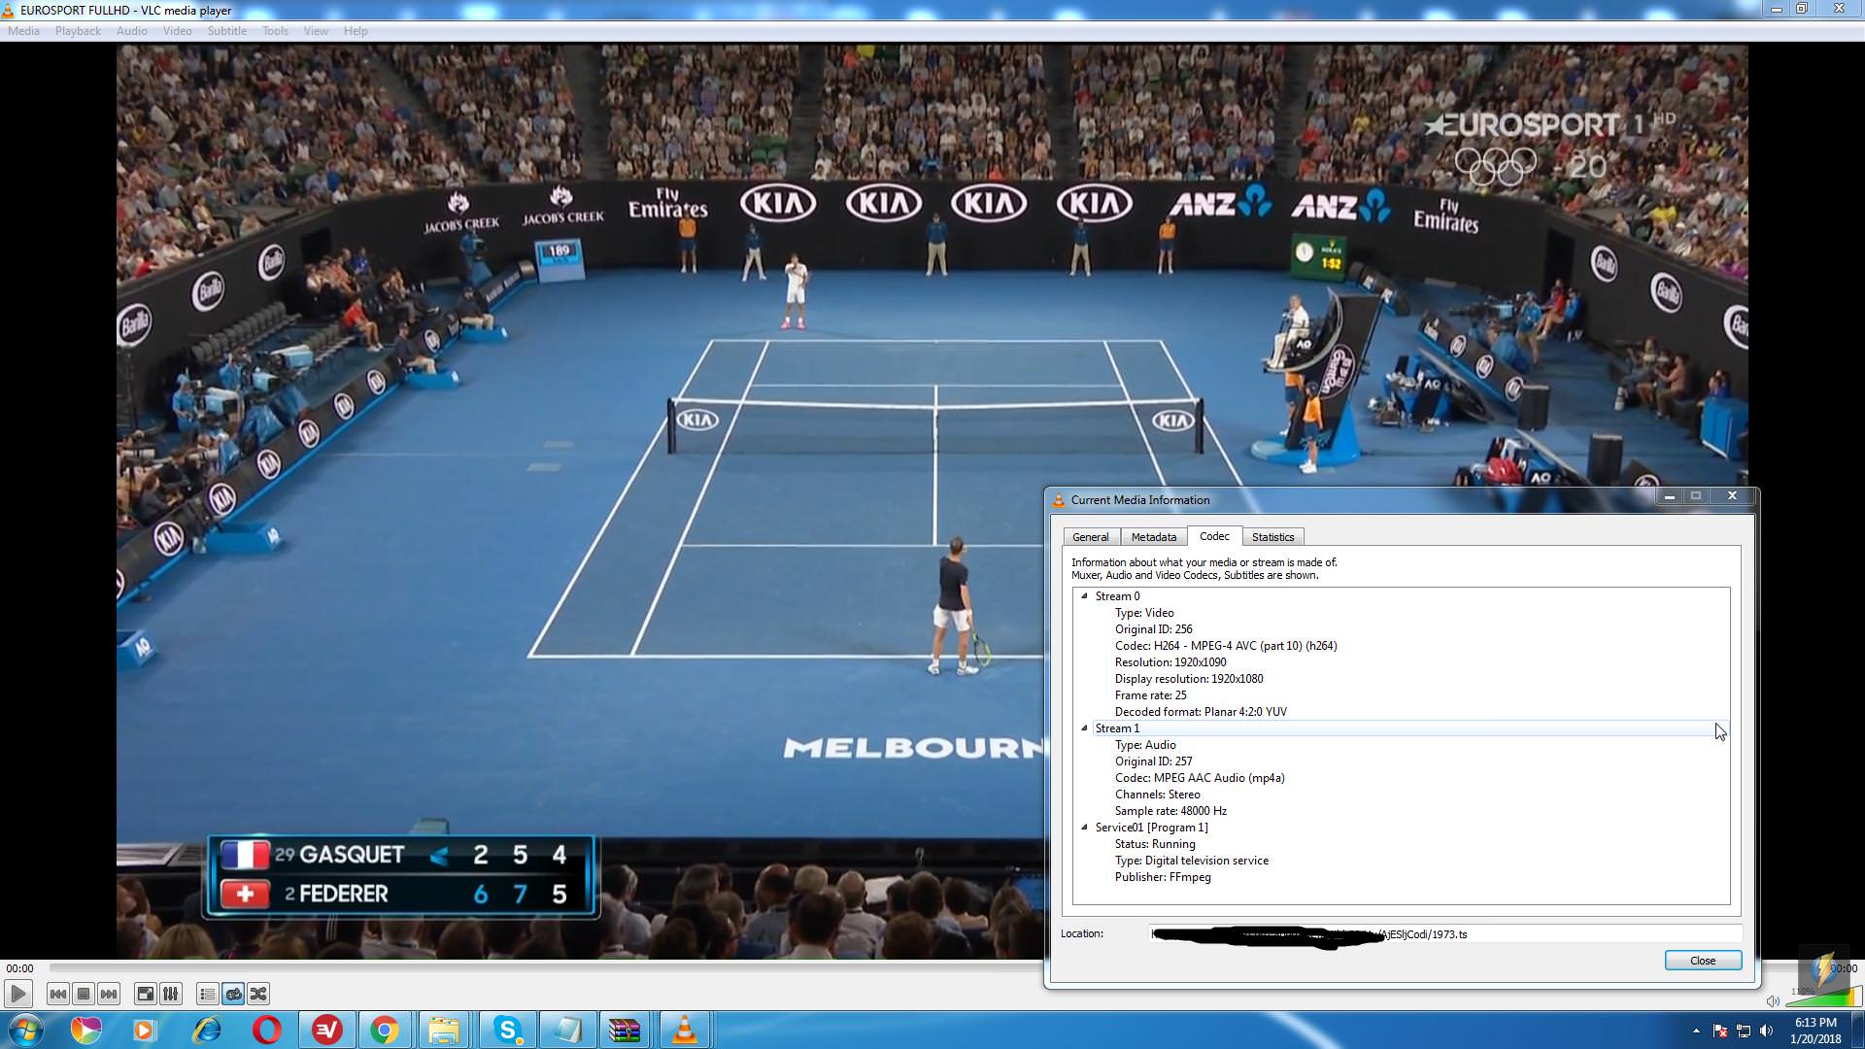Click the Location field in media information
This screenshot has height=1049, width=1865.
click(1445, 934)
